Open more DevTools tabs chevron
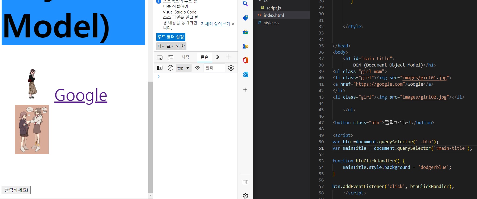Image resolution: width=477 pixels, height=199 pixels. (217, 57)
